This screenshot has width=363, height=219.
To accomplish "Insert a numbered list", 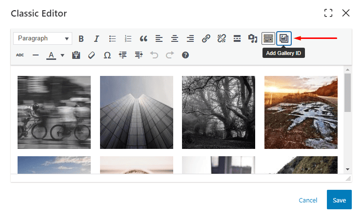I will pyautogui.click(x=128, y=38).
